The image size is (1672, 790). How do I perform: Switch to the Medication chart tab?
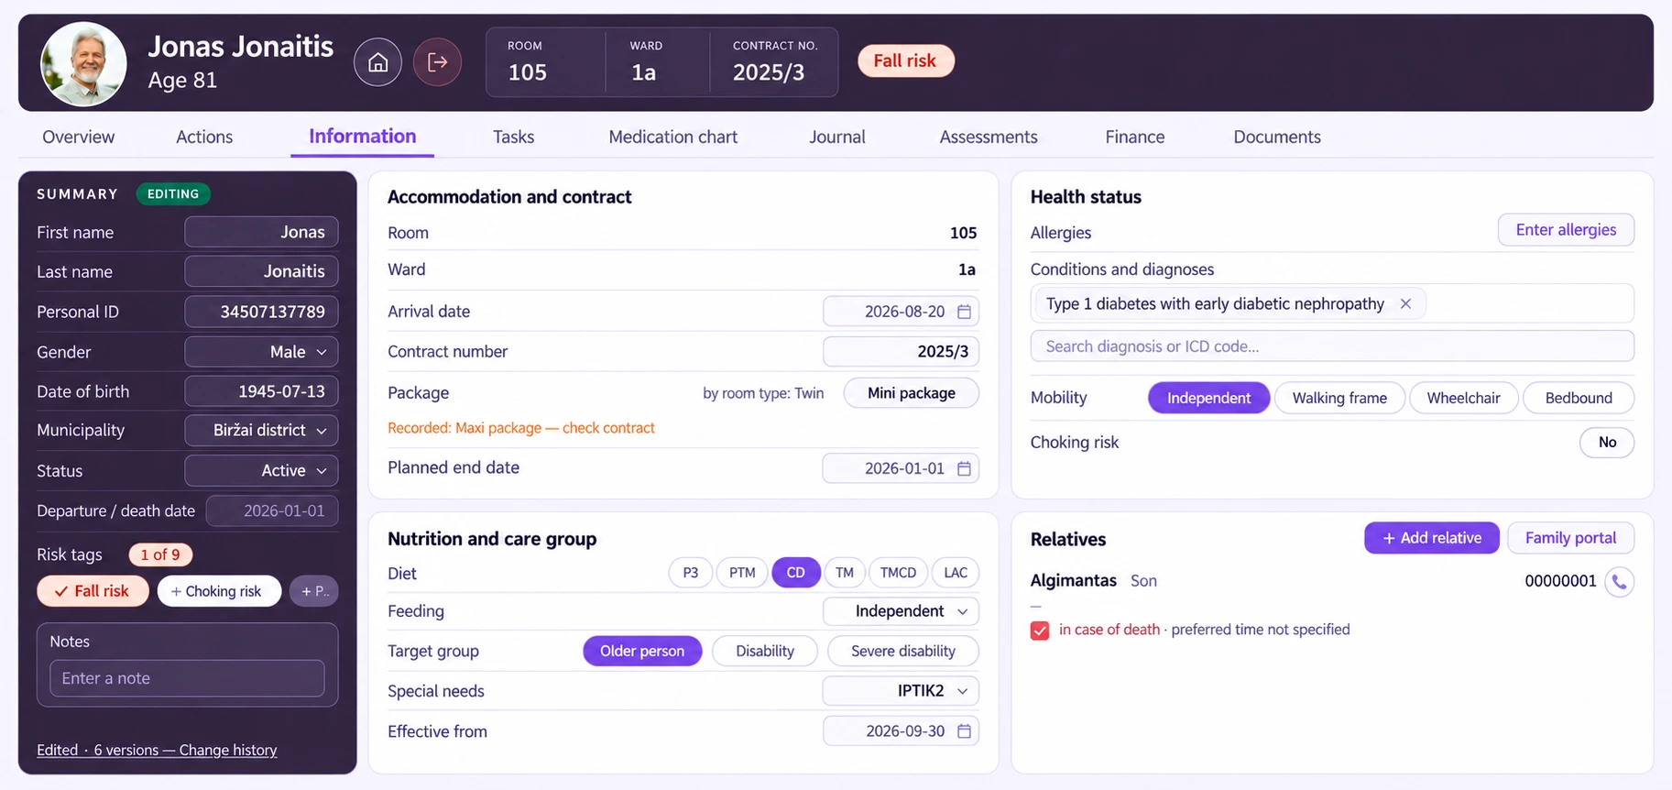click(x=672, y=137)
